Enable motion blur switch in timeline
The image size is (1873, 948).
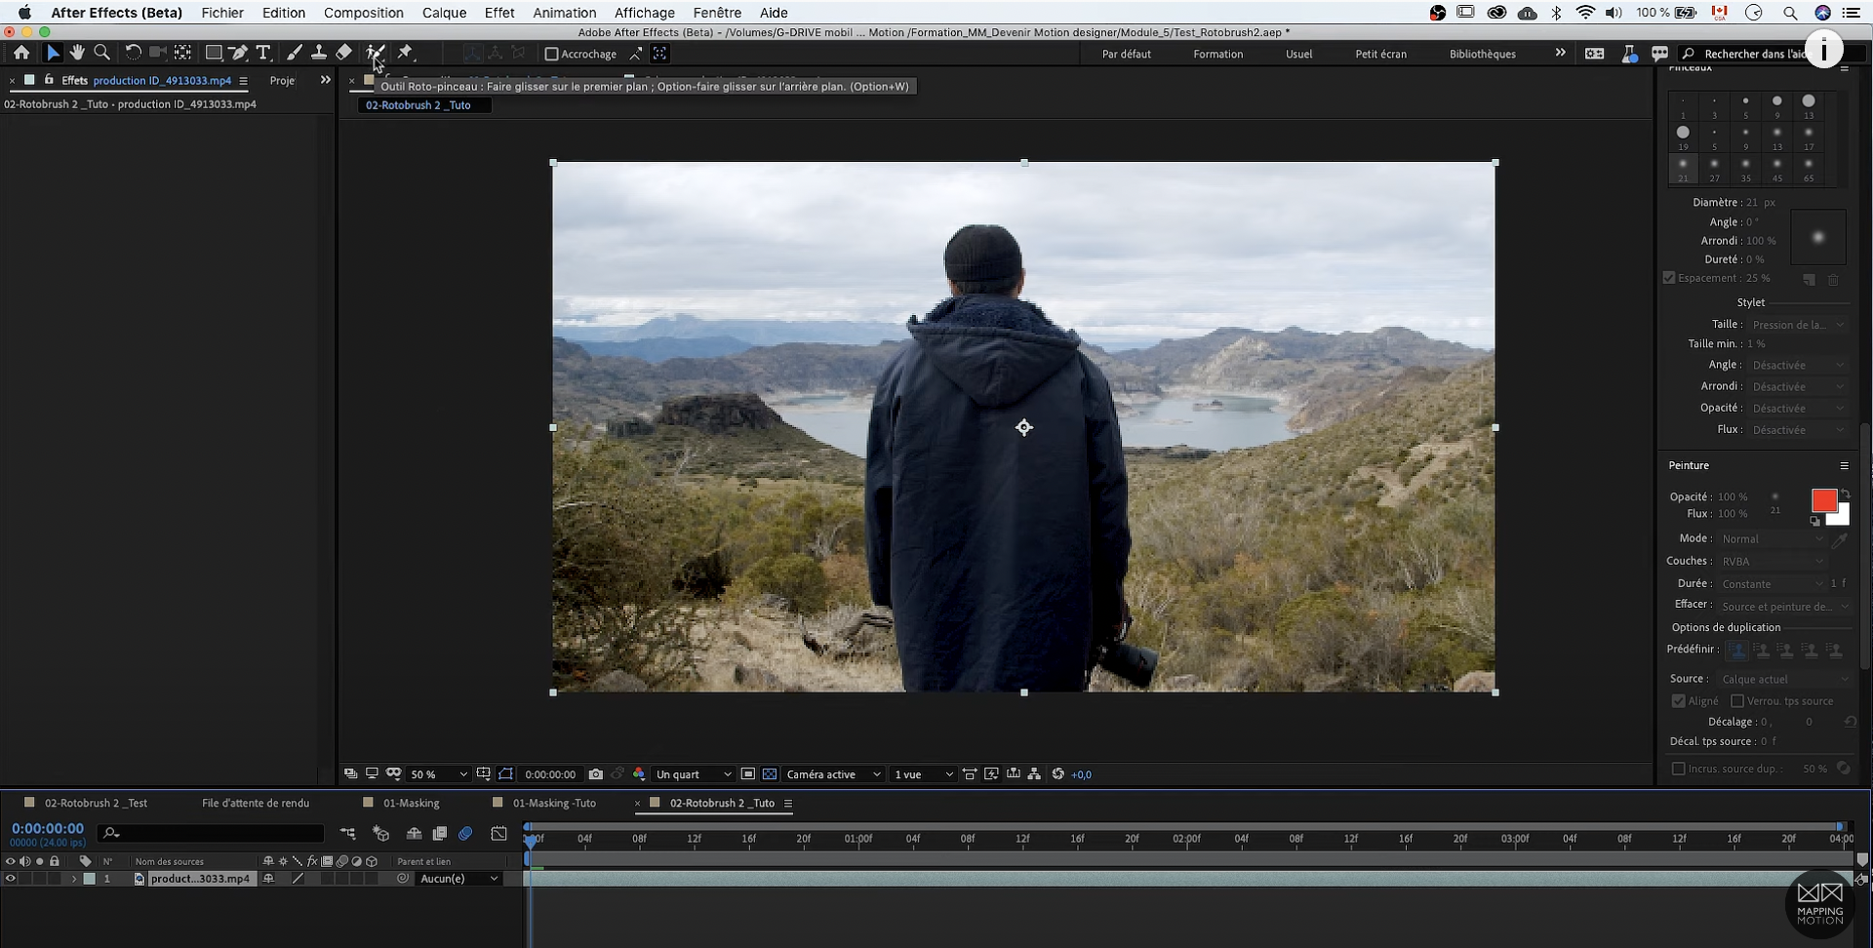[x=465, y=834]
